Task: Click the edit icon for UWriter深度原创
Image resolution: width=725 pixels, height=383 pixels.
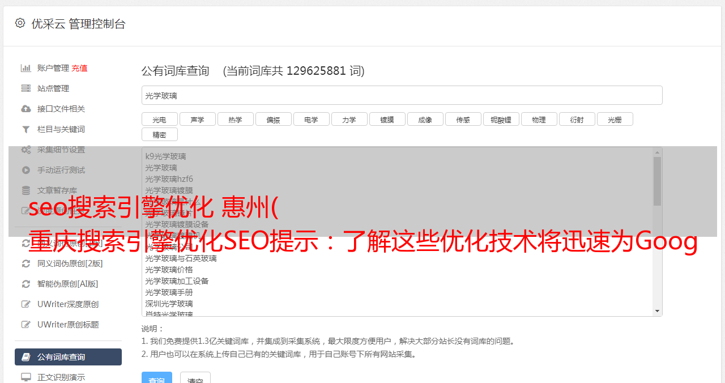Action: point(26,304)
